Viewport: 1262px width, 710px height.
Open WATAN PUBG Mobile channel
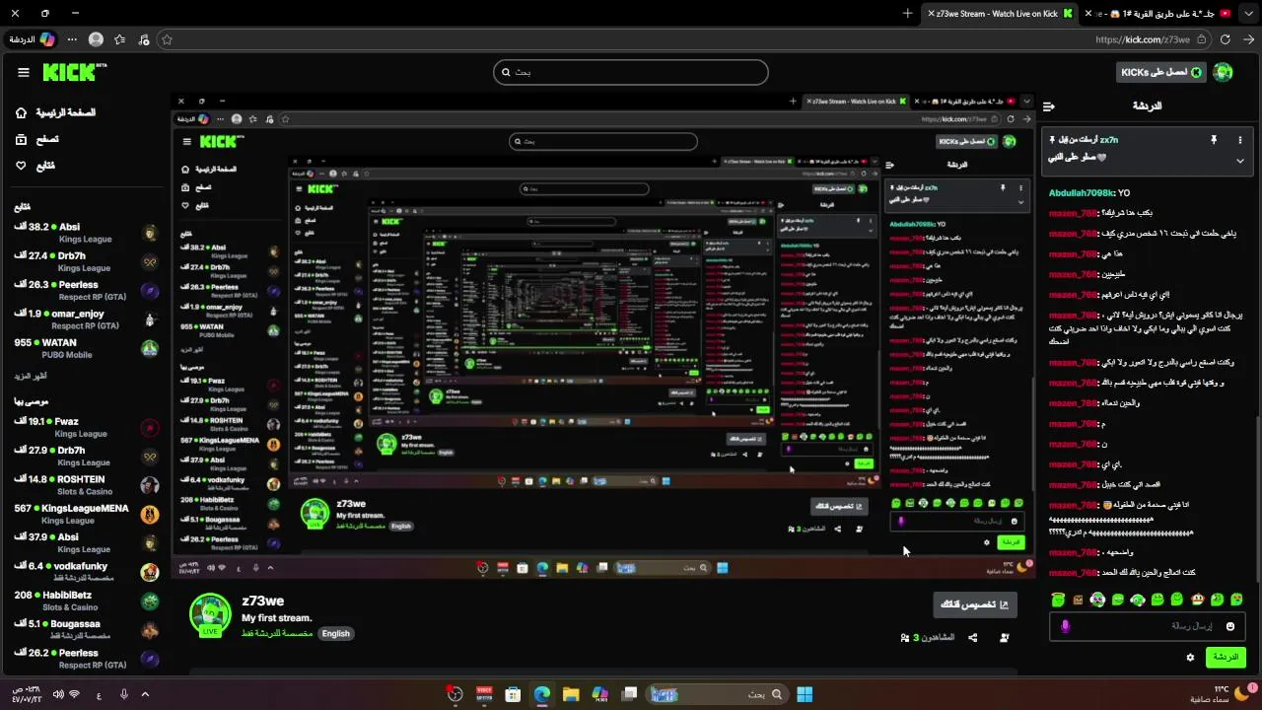(x=87, y=348)
